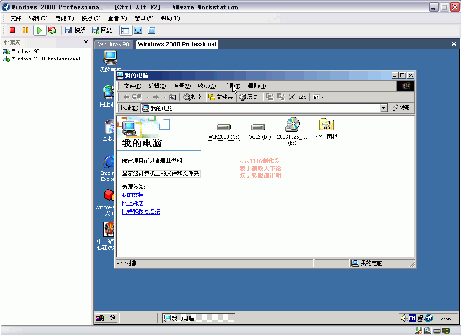This screenshot has width=462, height=336.
Task: Toggle the VMware sidebar panel button
Action: click(125, 30)
